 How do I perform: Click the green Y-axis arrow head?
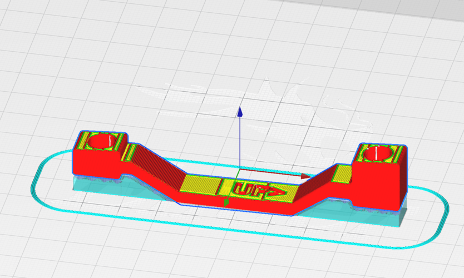(226, 202)
